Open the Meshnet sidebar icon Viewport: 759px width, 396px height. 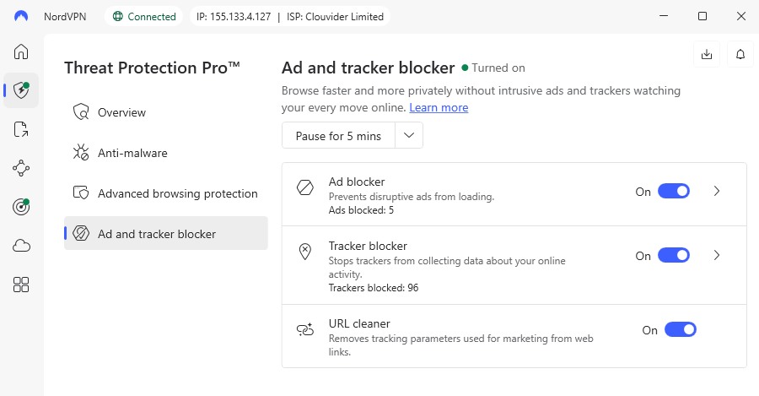pyautogui.click(x=21, y=168)
